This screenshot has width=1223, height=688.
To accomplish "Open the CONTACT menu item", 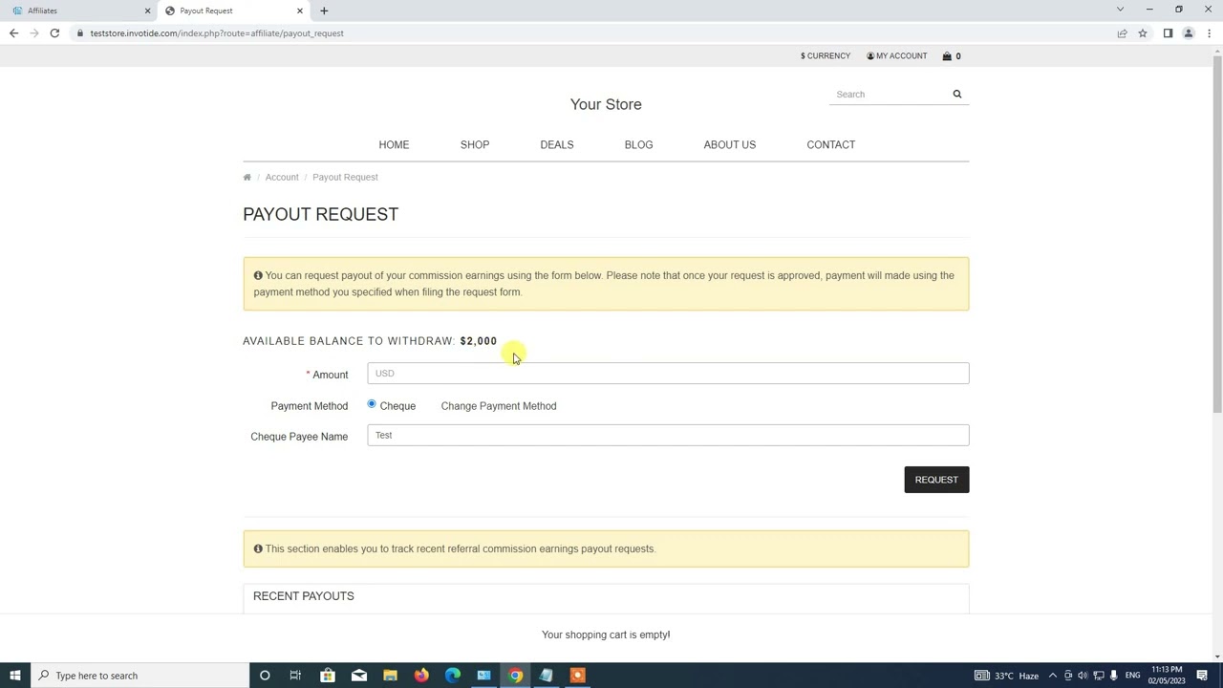I will click(x=831, y=144).
